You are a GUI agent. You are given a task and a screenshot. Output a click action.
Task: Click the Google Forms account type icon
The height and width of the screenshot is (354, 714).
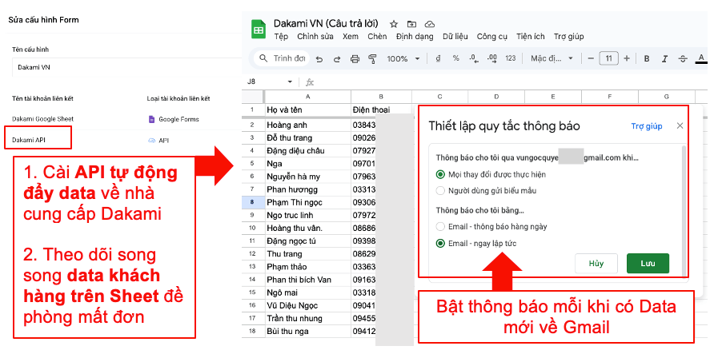point(151,119)
